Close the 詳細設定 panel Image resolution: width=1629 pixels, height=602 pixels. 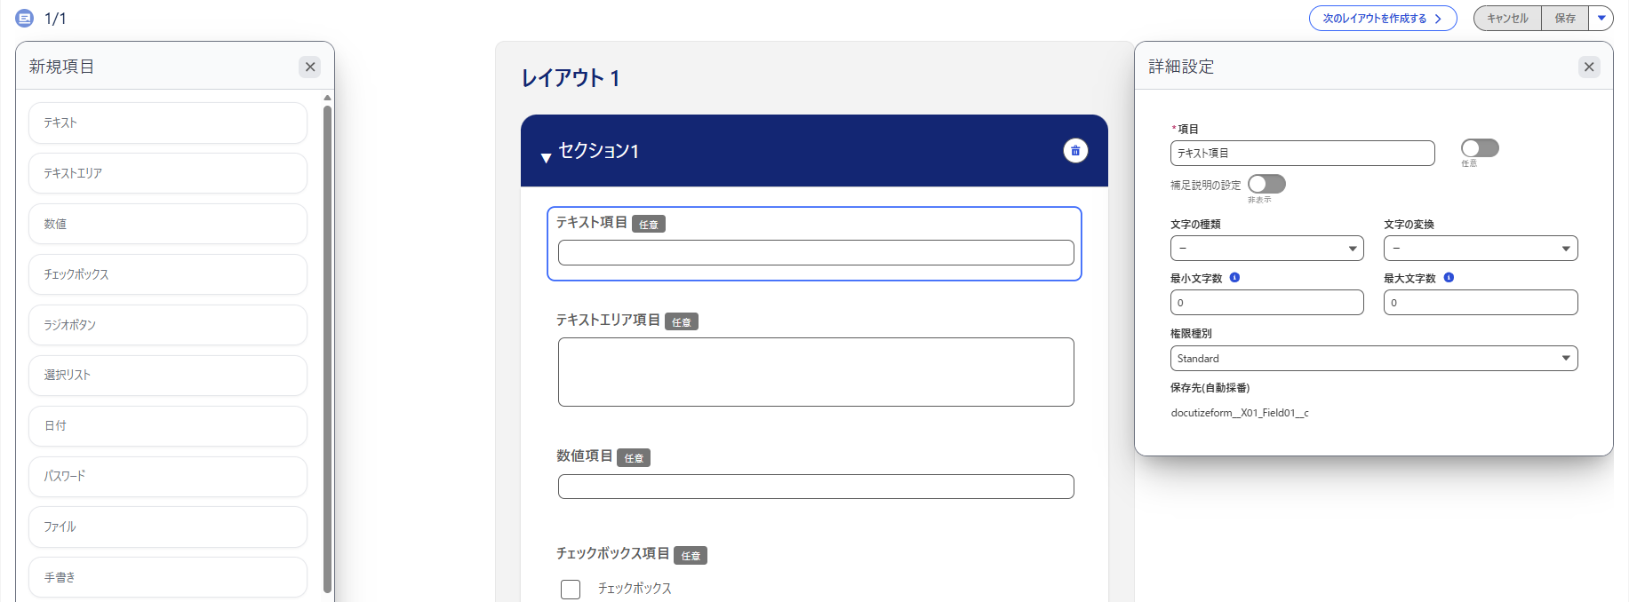point(1589,67)
